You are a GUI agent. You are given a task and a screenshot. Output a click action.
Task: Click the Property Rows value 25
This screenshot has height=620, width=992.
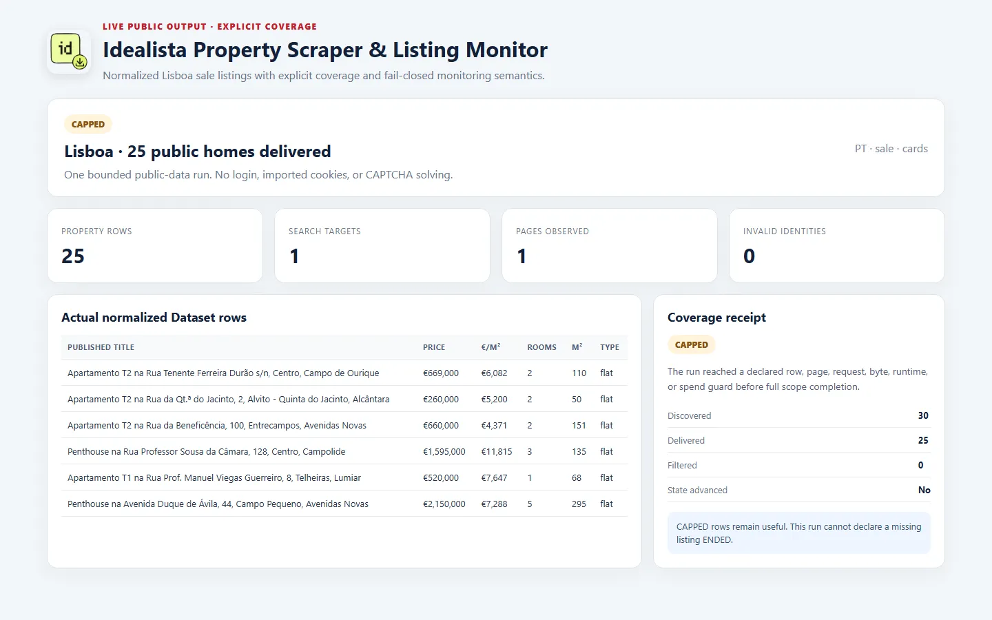point(73,256)
